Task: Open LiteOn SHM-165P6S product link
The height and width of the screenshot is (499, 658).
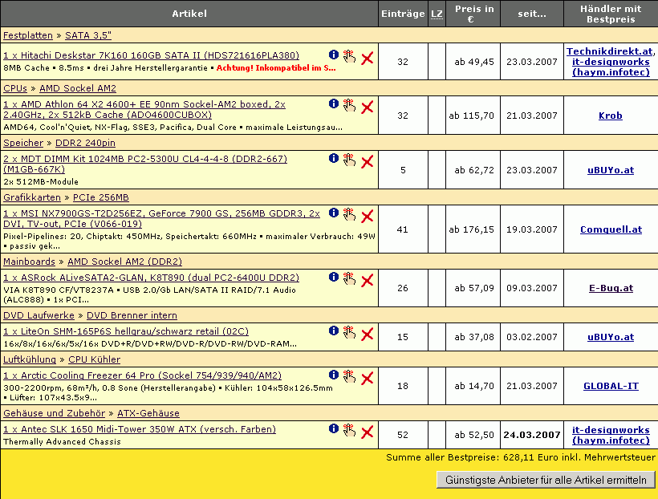Action: tap(126, 331)
